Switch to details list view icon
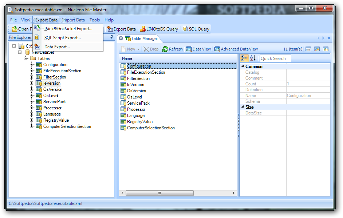 click(308, 49)
